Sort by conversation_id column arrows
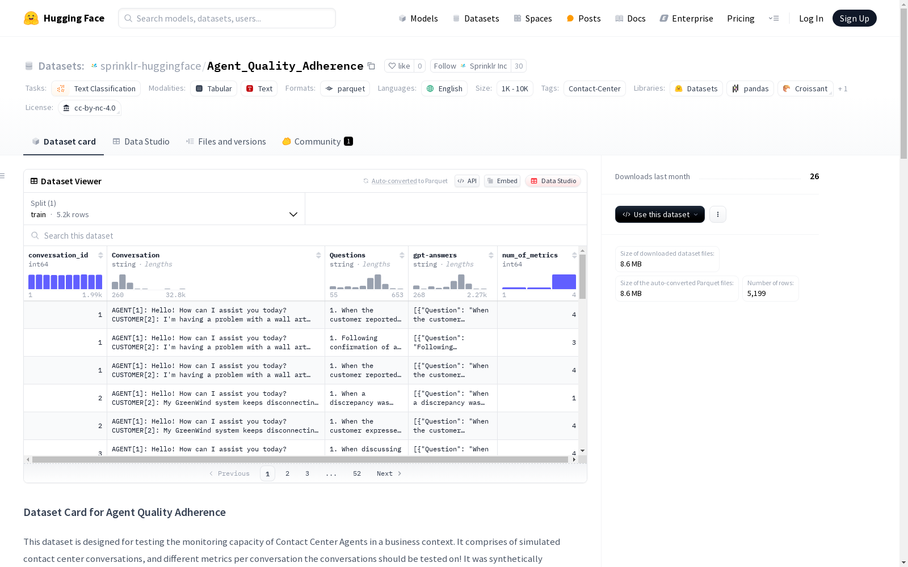The height and width of the screenshot is (567, 908). pos(100,255)
